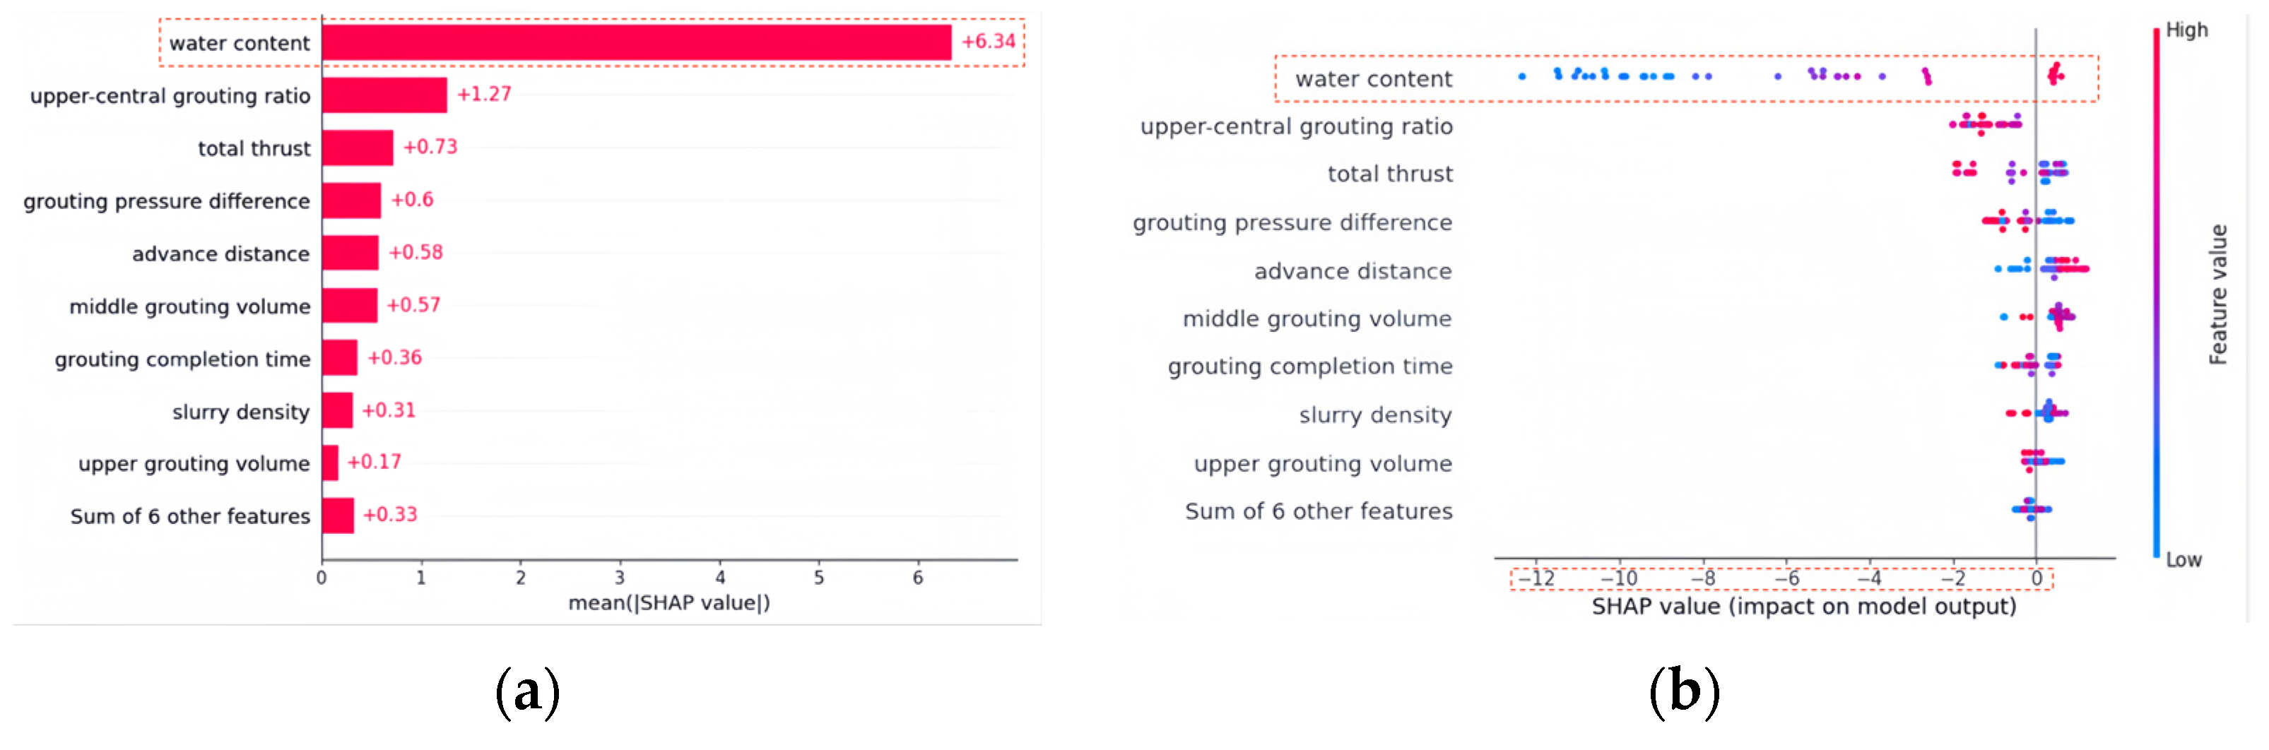Click the slurry density bar in chart (a)
The image size is (2269, 750).
click(336, 410)
